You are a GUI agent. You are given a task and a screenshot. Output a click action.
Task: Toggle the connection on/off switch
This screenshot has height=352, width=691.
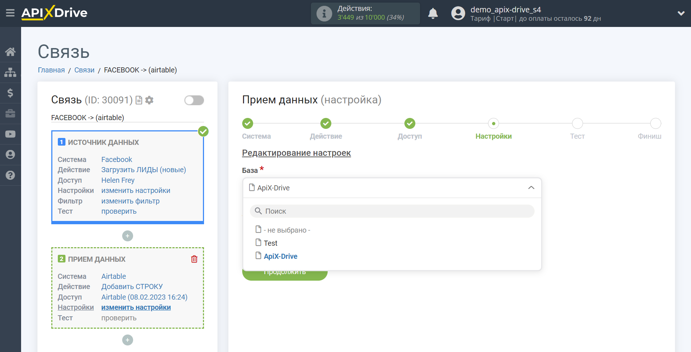coord(194,100)
